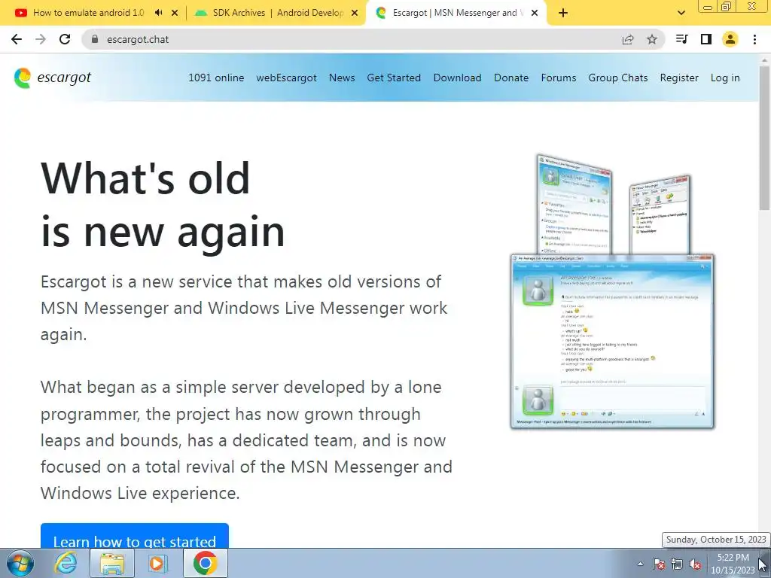This screenshot has width=771, height=578.
Task: Switch to the SDK Archives tab
Action: [x=278, y=13]
